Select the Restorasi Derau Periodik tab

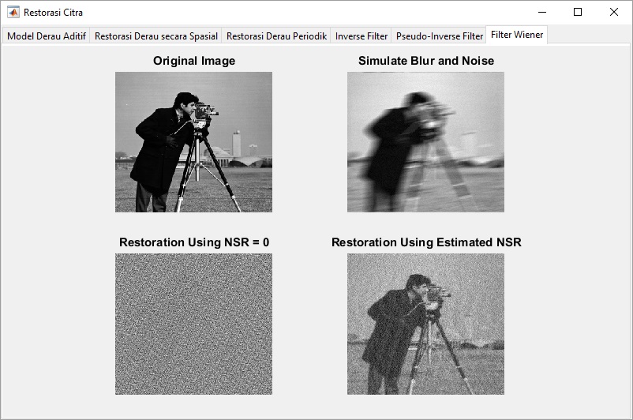276,36
